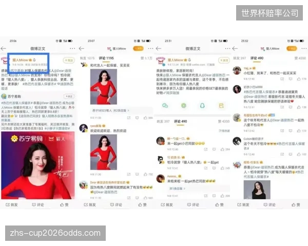Screen dimensions: 308x246
Task: Follow 猫人Miiow in the 23:06 post
Action: pos(69,60)
